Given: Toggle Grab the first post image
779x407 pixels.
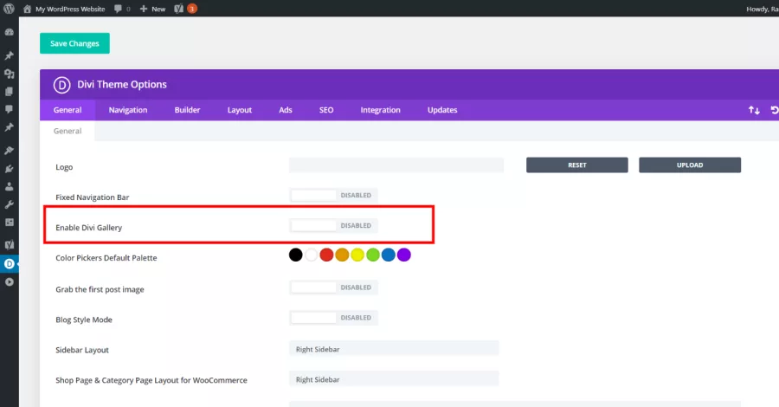Looking at the screenshot, I should click(333, 287).
